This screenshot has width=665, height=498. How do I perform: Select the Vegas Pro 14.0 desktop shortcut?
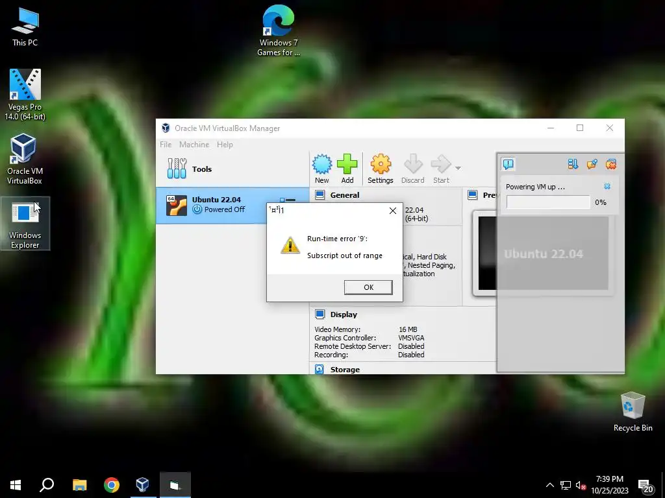[x=25, y=95]
